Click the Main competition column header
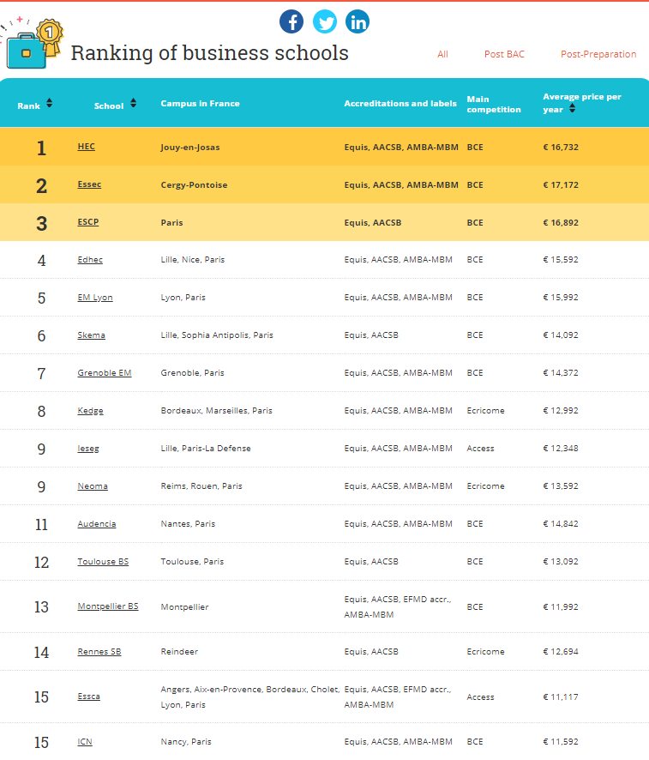Image resolution: width=649 pixels, height=760 pixels. [494, 104]
